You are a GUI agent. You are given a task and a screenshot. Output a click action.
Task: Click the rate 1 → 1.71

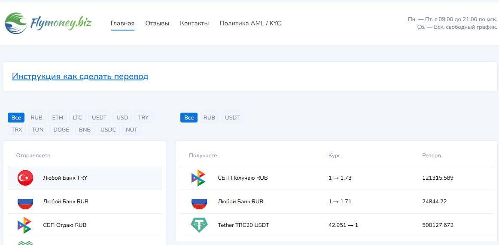click(x=340, y=202)
